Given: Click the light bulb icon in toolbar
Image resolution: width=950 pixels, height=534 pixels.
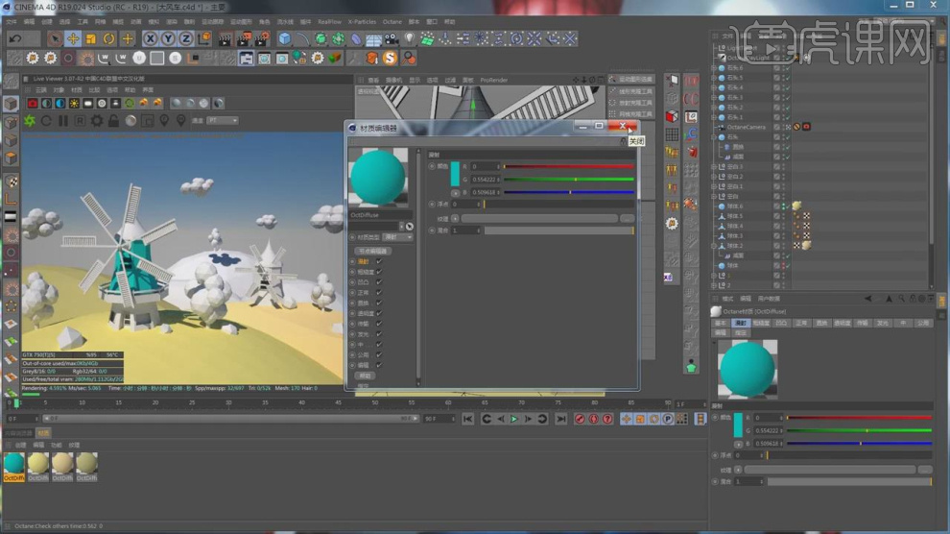Looking at the screenshot, I should 410,38.
